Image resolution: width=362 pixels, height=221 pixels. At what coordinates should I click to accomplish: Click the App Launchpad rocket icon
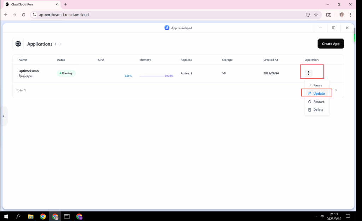coord(167,28)
